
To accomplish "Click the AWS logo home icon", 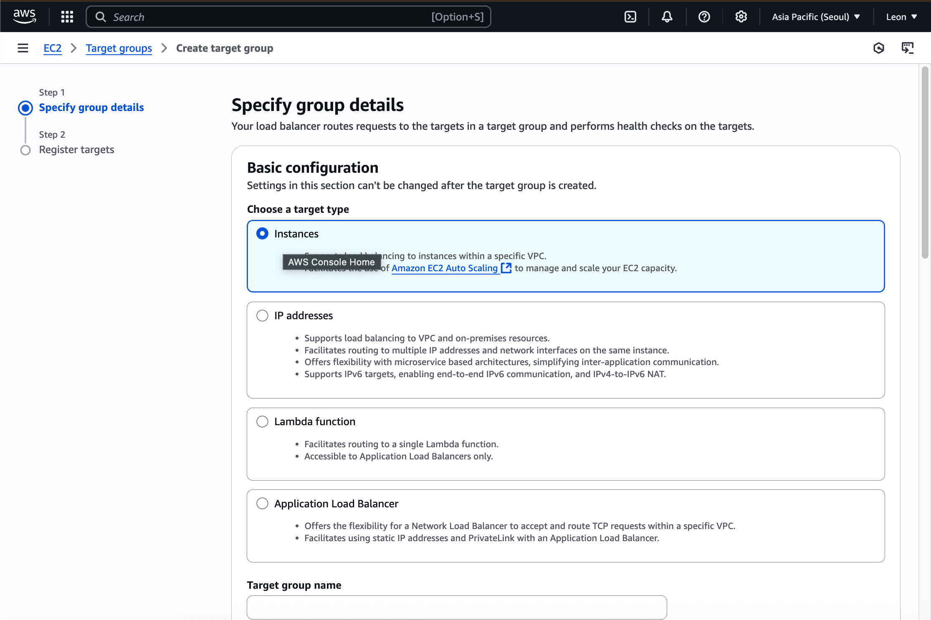I will click(25, 16).
